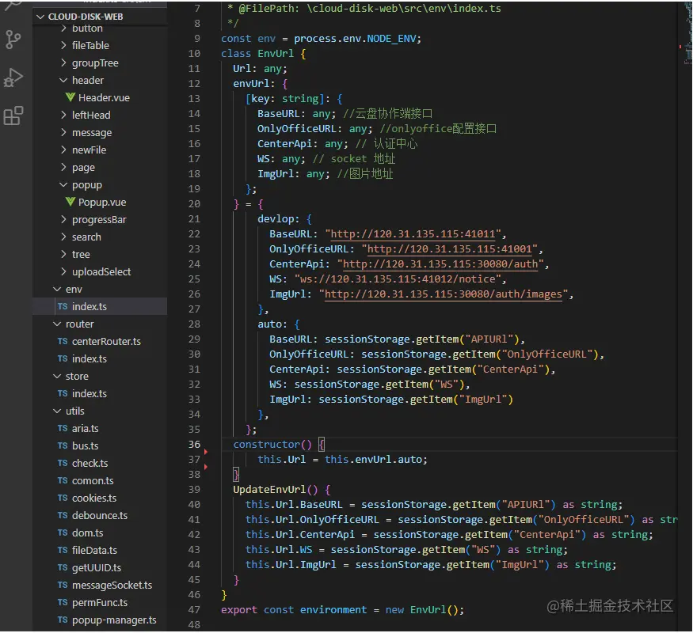Place cursor on 'UpdateEnvUrl()' method name

[x=276, y=490]
